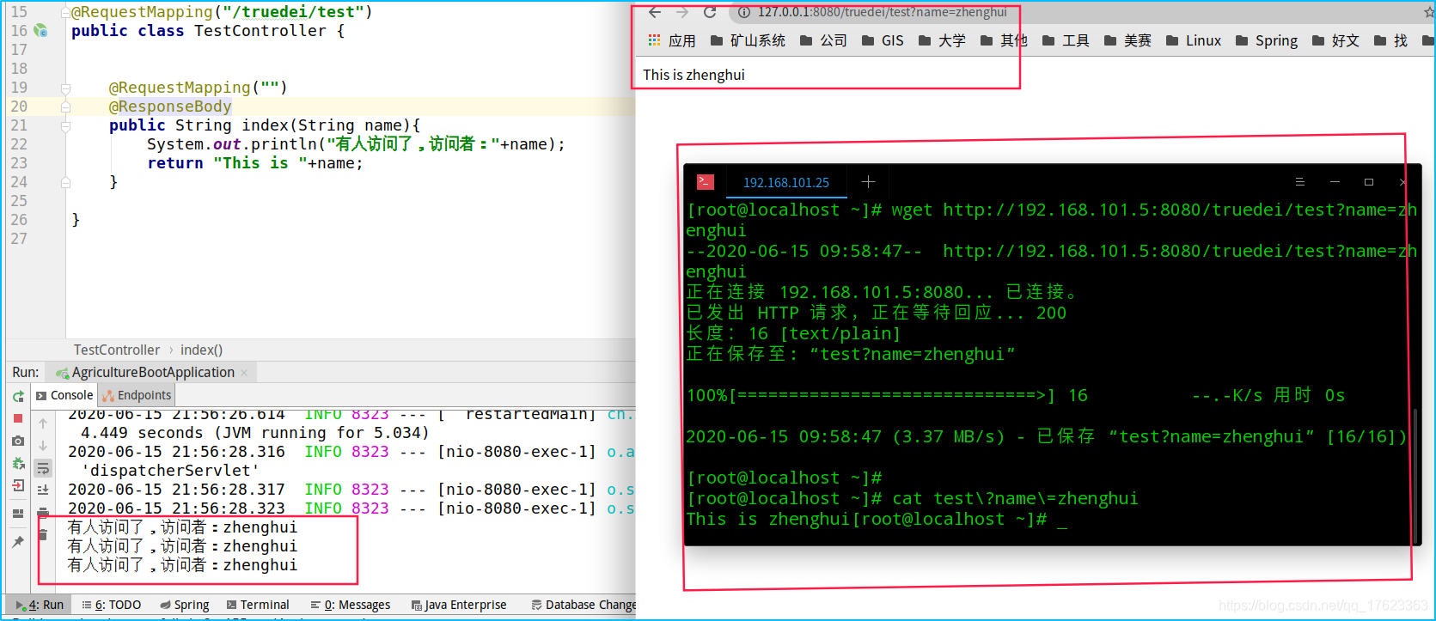Viewport: 1436px width, 621px height.
Task: Click the browser back arrow
Action: (655, 12)
